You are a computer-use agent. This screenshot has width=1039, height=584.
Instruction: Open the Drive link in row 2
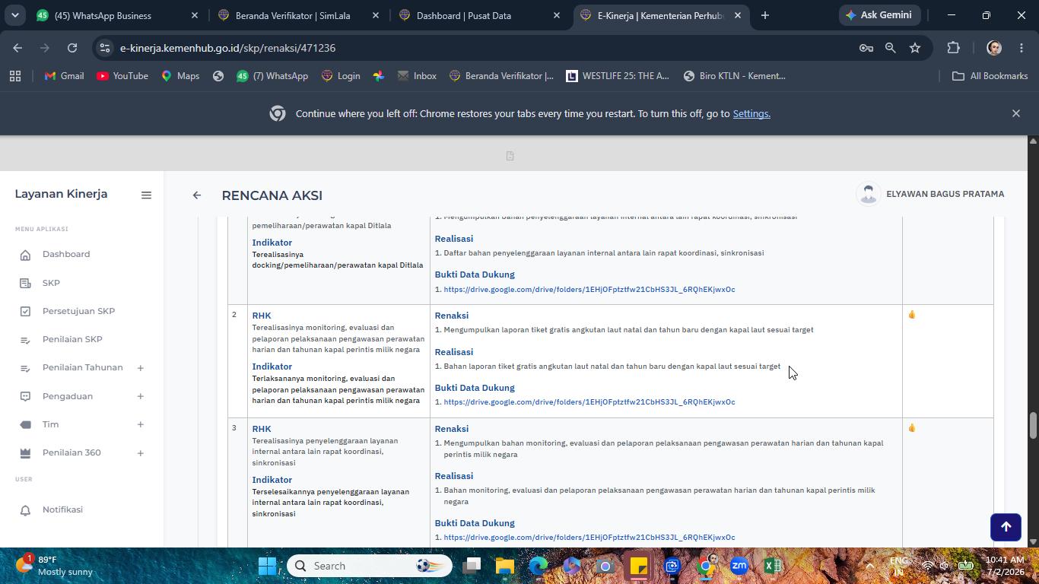point(589,402)
